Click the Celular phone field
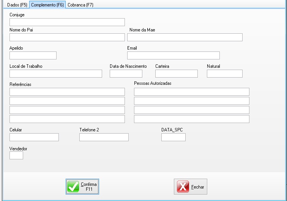This screenshot has width=287, height=201. pyautogui.click(x=34, y=137)
